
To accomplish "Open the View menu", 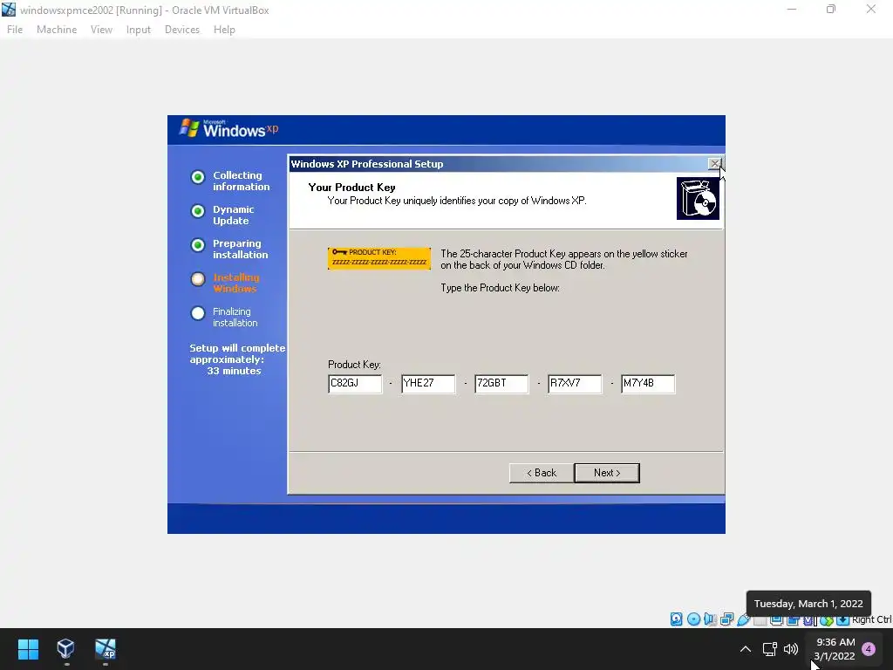I will (101, 30).
